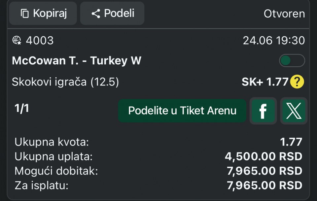Toggle the switch next to McCowan T. match
The width and height of the screenshot is (317, 201).
tap(292, 60)
